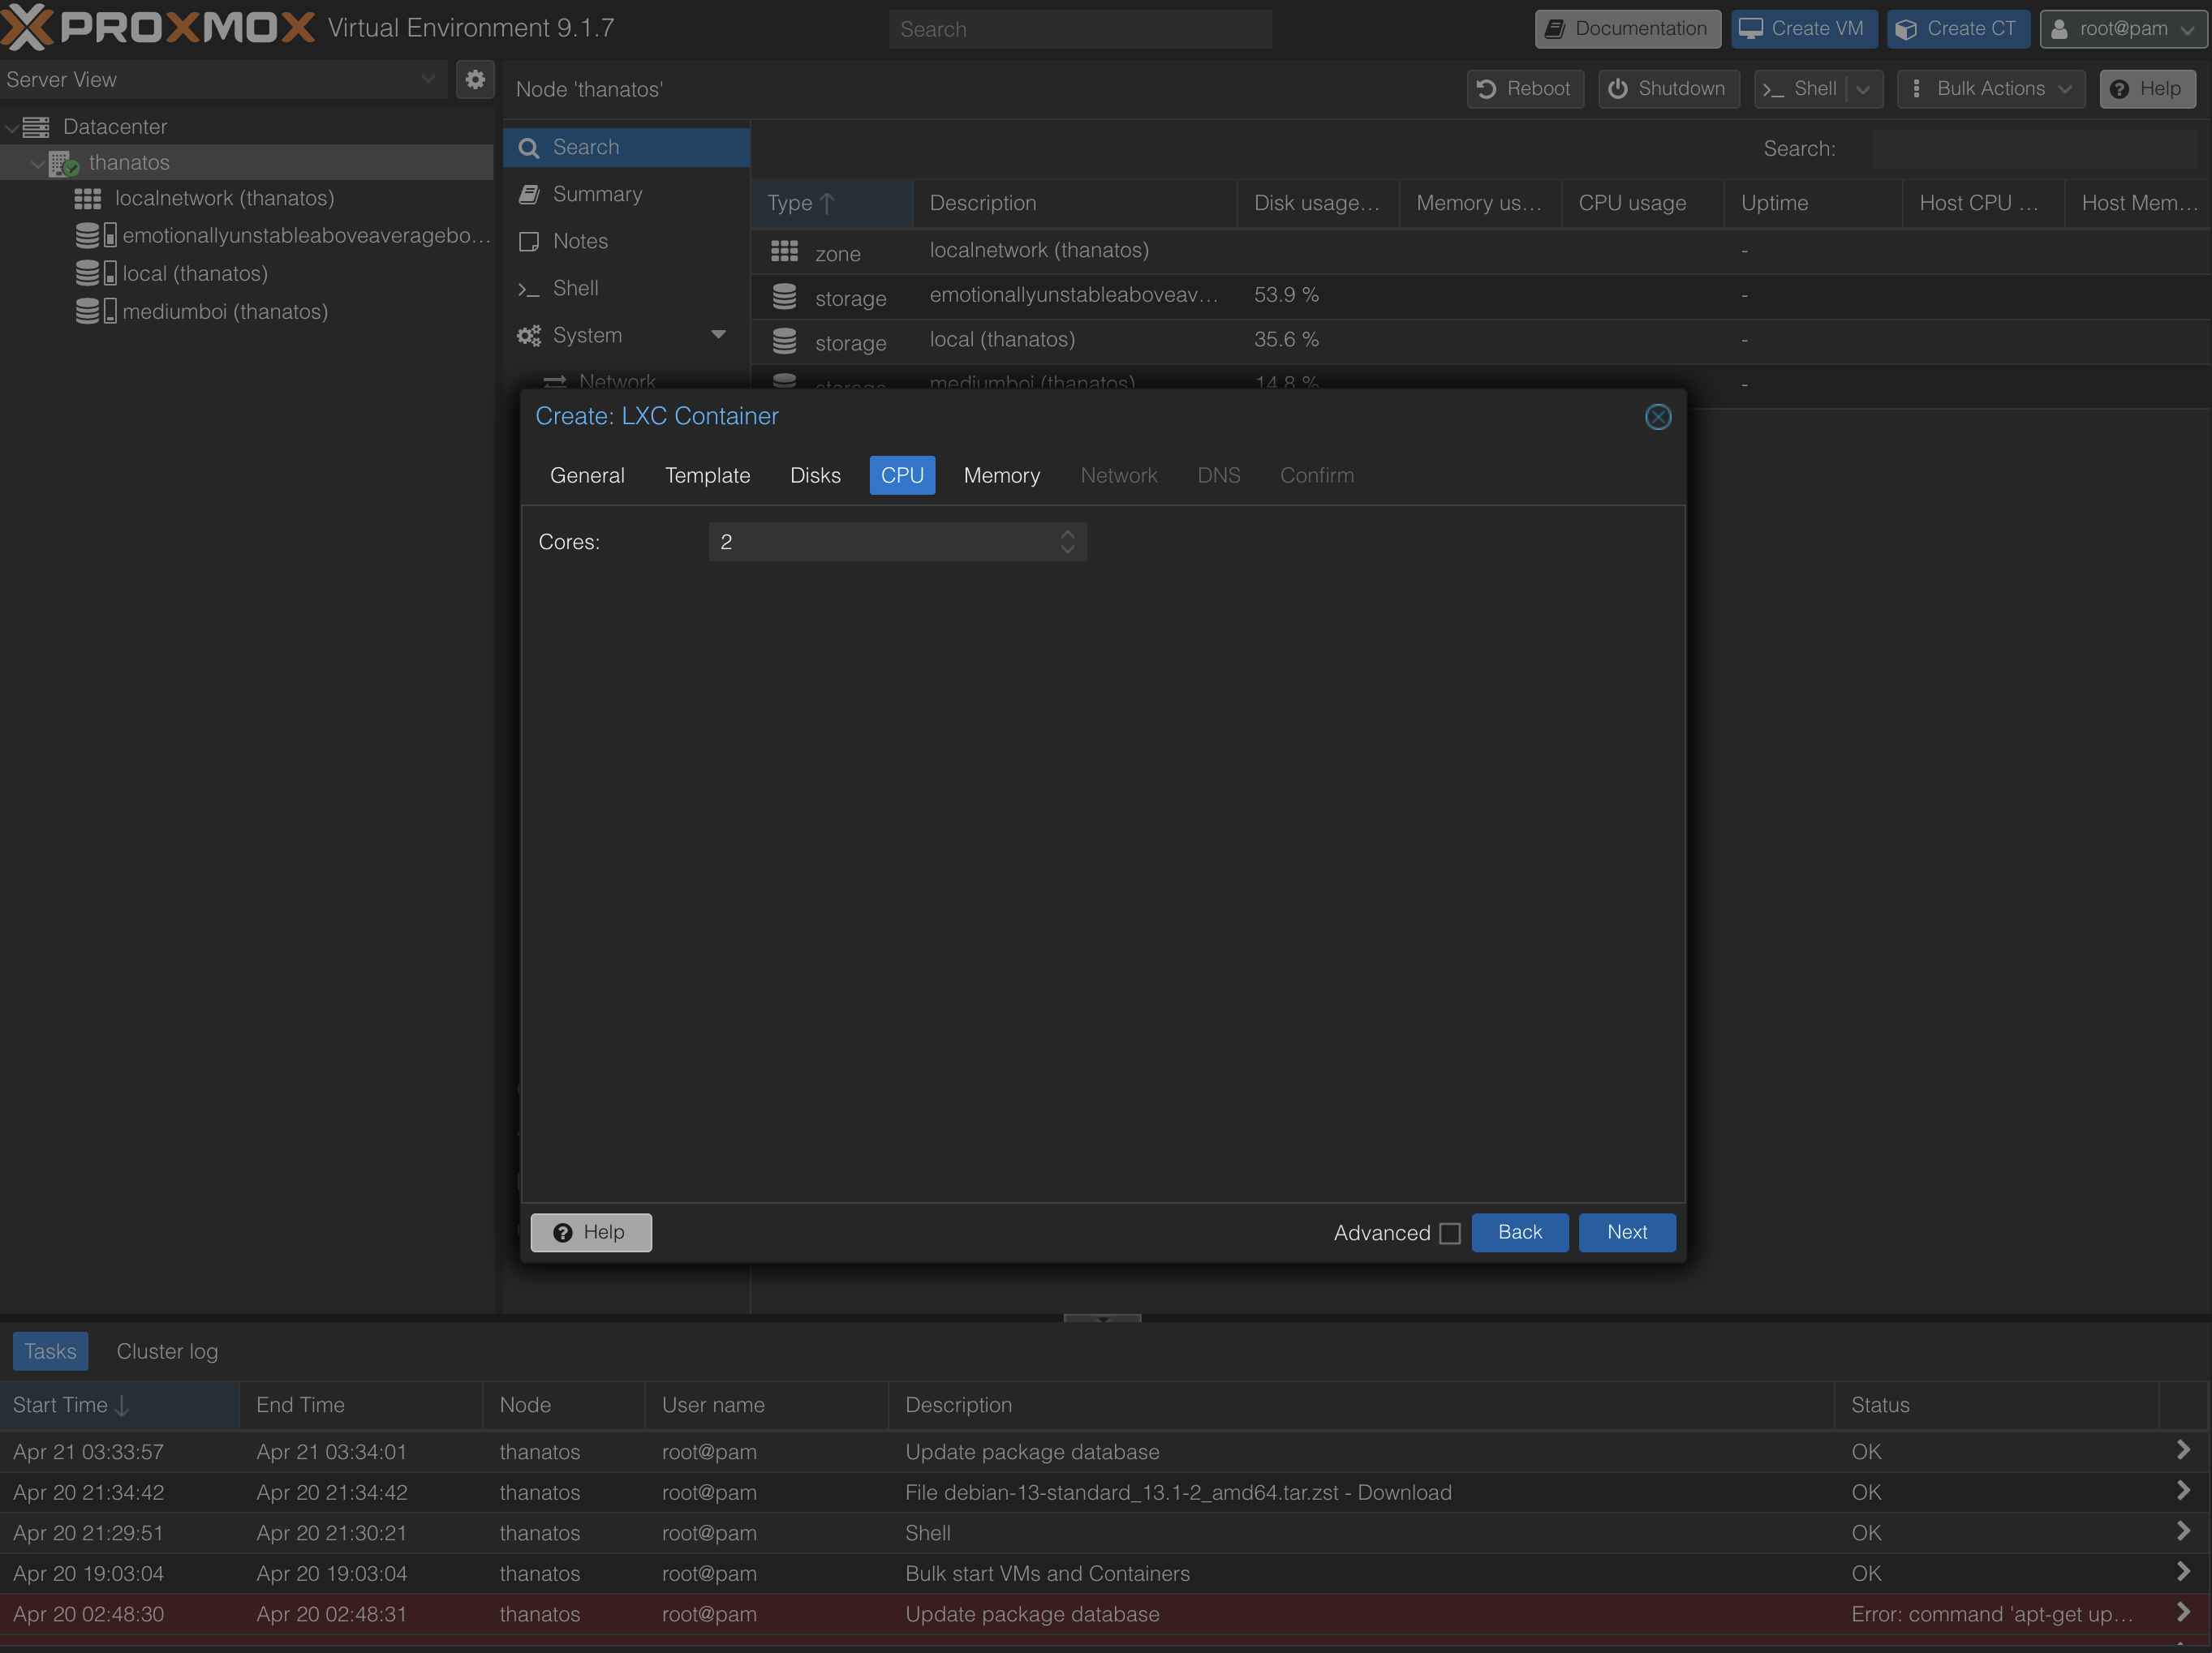
Task: Click the Create VM monitor icon
Action: (1750, 29)
